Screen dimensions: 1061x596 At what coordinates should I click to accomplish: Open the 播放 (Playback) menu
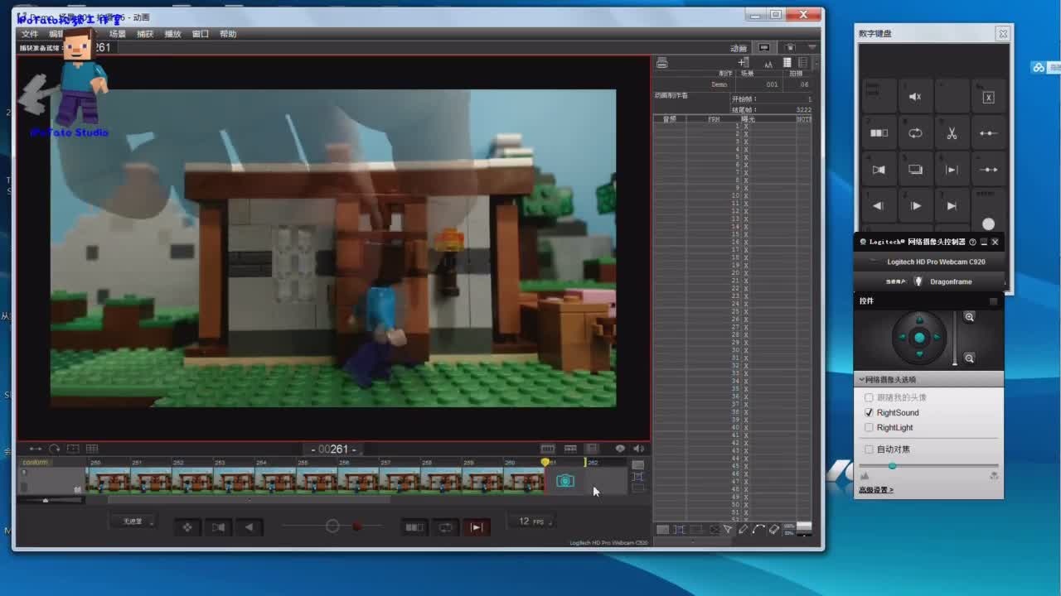click(172, 34)
